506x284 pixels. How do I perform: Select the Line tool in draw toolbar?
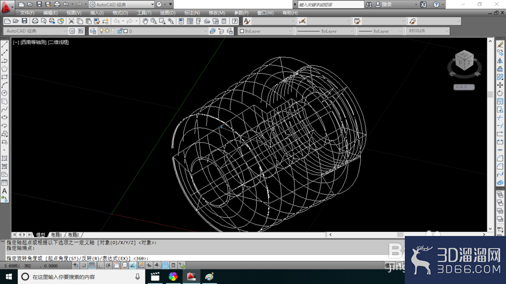click(5, 44)
